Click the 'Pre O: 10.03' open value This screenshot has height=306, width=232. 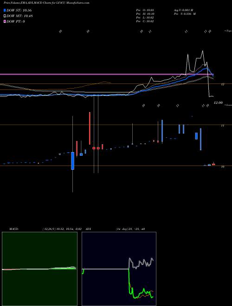coord(145,10)
